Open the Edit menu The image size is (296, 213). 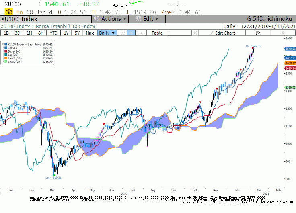tap(147, 19)
